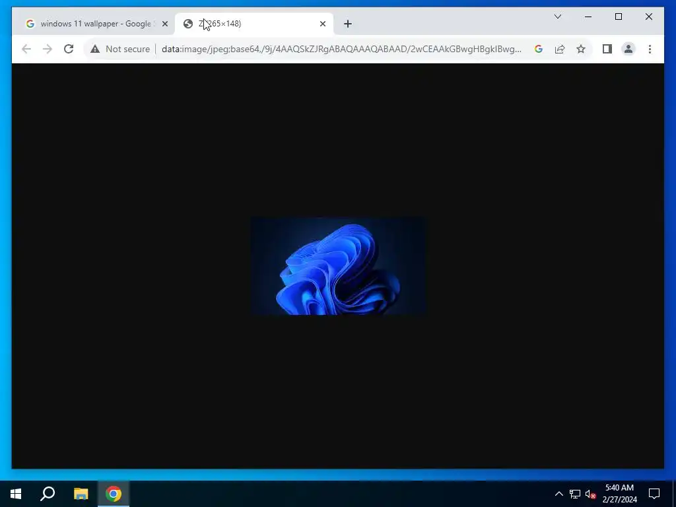Open the Chrome profile avatar menu
The image size is (676, 507).
click(x=628, y=49)
